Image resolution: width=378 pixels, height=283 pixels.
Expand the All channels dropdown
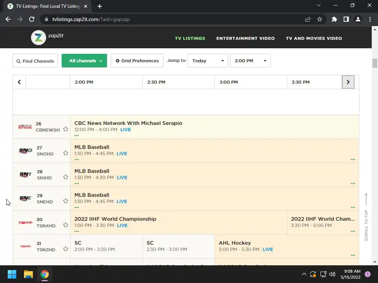pyautogui.click(x=85, y=61)
